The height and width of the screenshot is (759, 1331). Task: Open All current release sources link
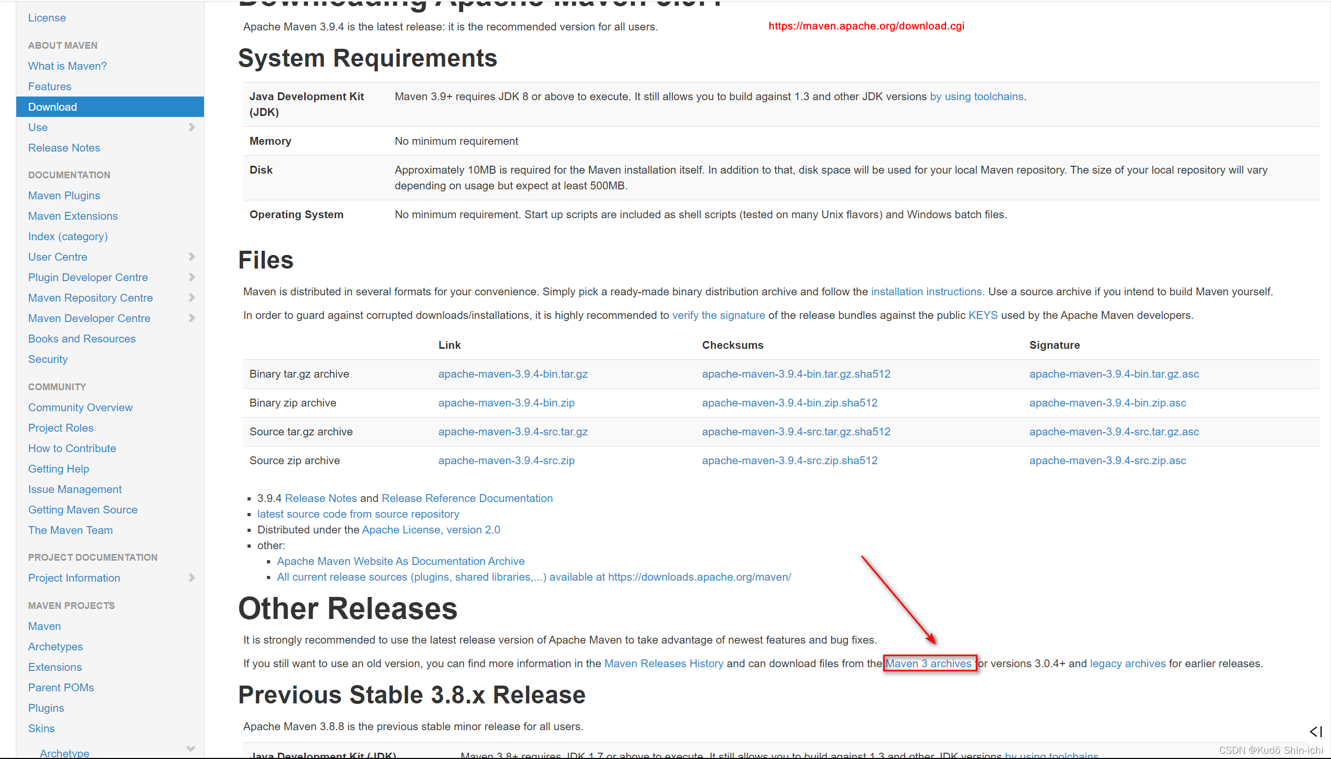(534, 577)
